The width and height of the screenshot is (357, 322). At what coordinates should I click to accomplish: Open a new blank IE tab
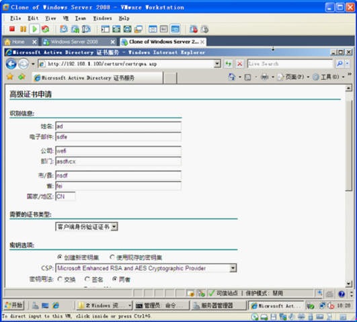170,78
